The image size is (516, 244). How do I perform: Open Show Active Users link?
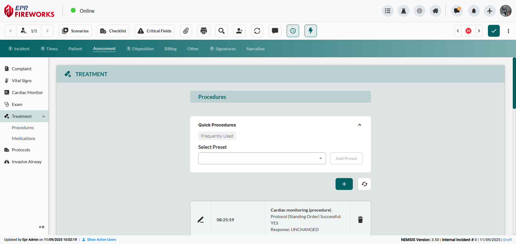tap(102, 239)
